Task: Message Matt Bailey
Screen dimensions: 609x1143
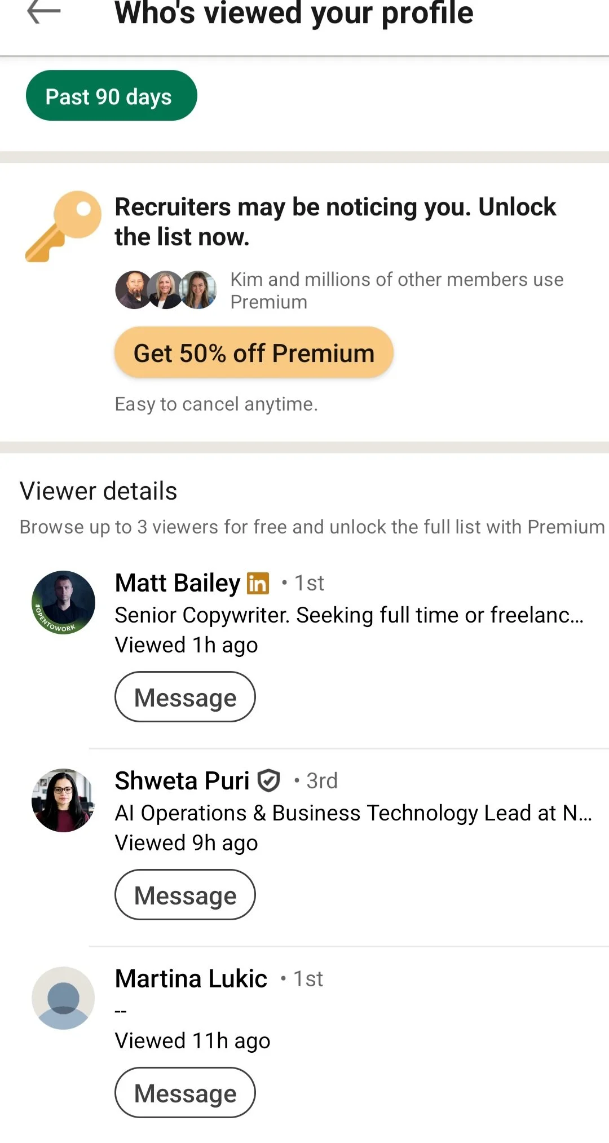Action: pos(185,697)
